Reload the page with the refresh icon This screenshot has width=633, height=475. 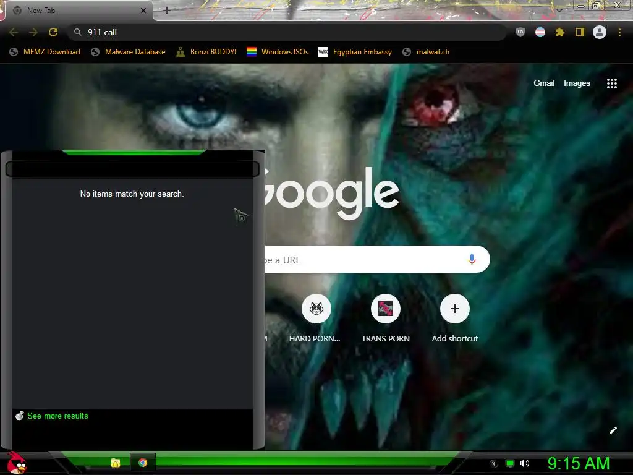(53, 32)
